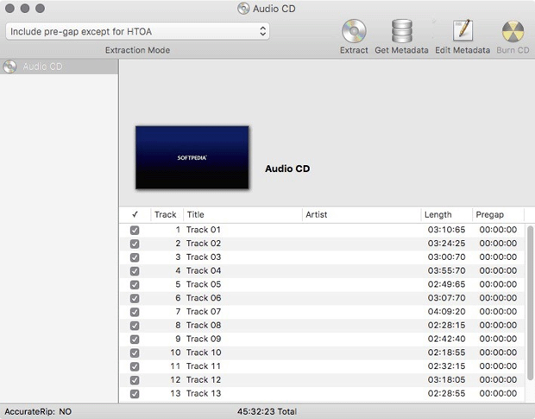Click length value '03:18:05'
This screenshot has height=419, width=535.
tap(447, 380)
